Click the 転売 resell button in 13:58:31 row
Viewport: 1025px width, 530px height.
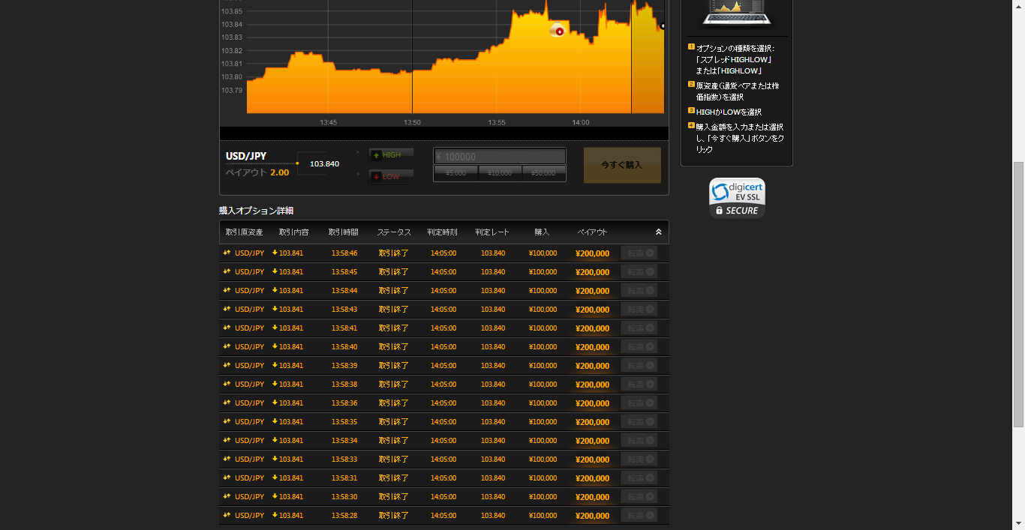[x=639, y=478]
